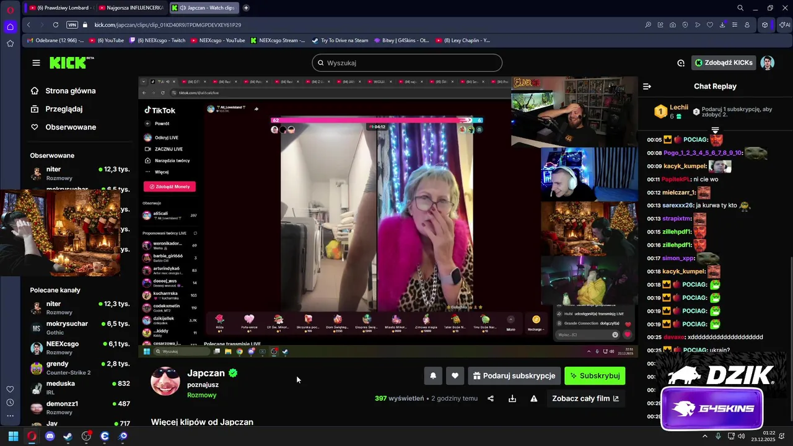Open the Japczan channel name link
This screenshot has width=793, height=446.
206,373
